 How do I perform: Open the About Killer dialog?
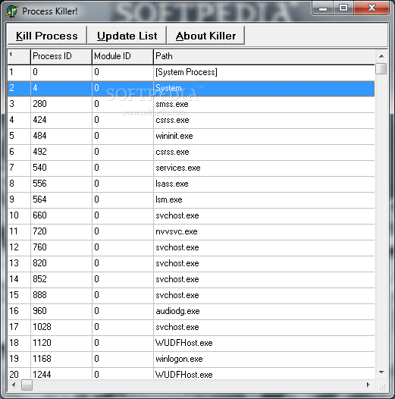pos(205,36)
